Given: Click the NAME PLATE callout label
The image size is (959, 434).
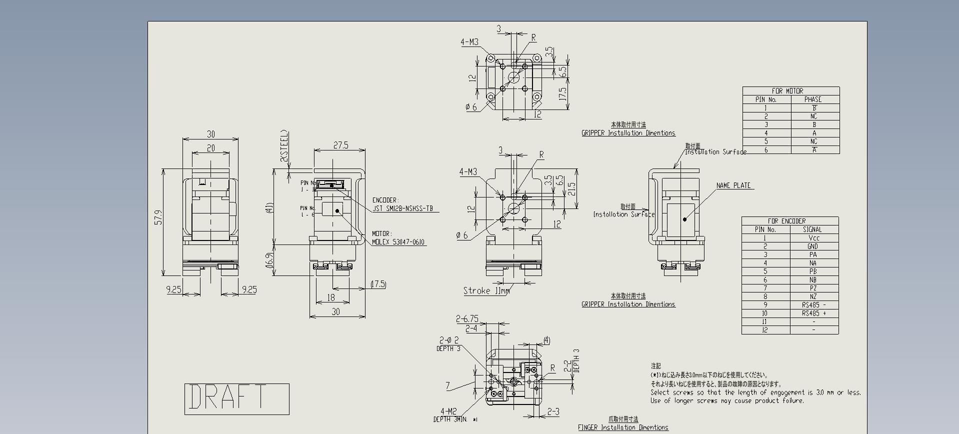Looking at the screenshot, I should pos(733,185).
